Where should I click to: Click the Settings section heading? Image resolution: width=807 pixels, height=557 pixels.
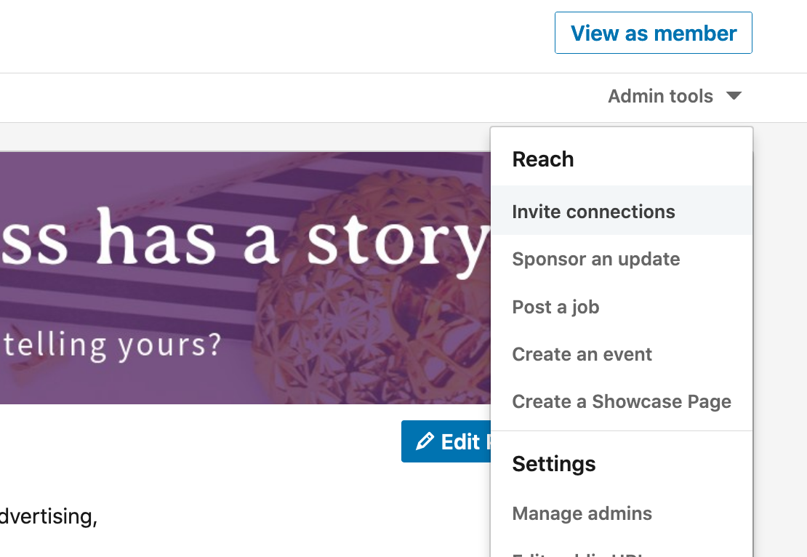(x=553, y=464)
